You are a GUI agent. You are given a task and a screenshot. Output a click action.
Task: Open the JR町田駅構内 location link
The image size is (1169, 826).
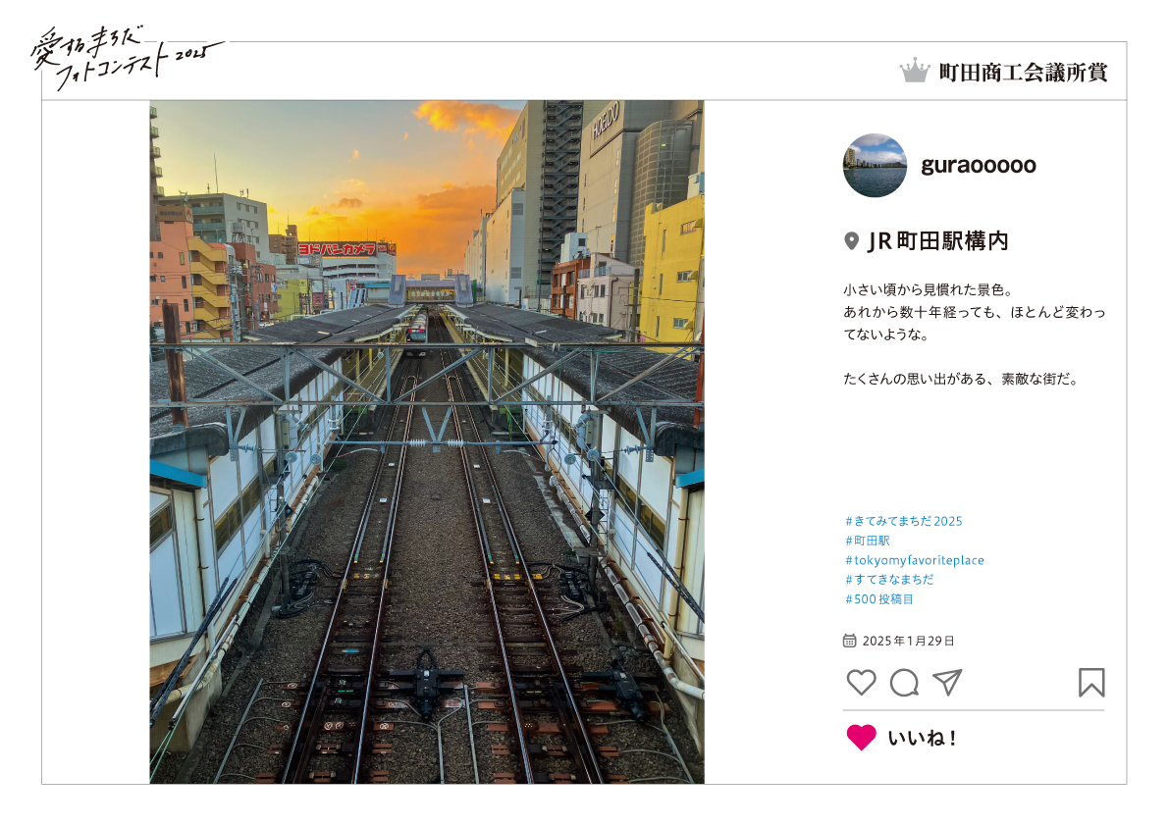(938, 240)
